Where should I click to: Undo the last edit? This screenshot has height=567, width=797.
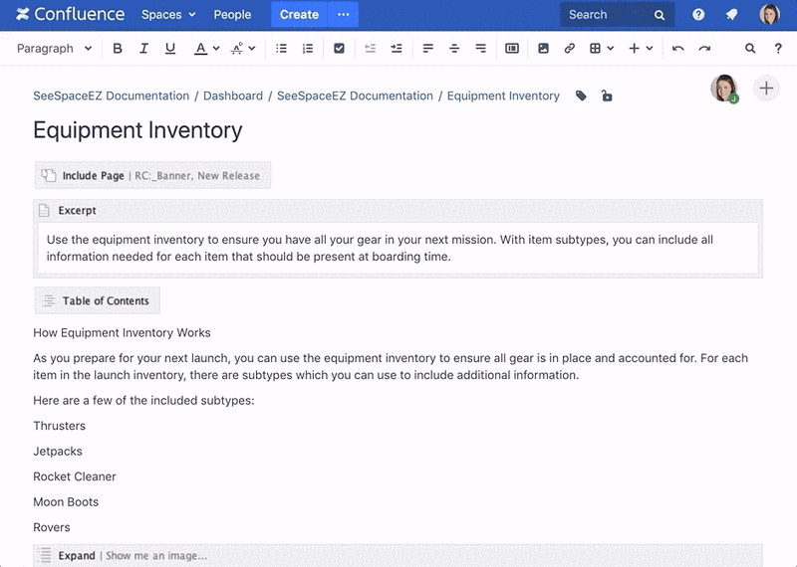coord(678,48)
